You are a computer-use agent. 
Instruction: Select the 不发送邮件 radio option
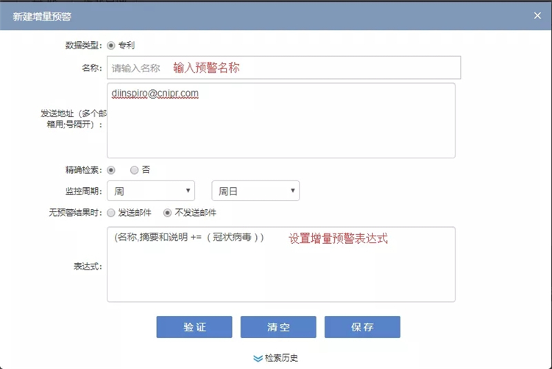click(x=167, y=213)
